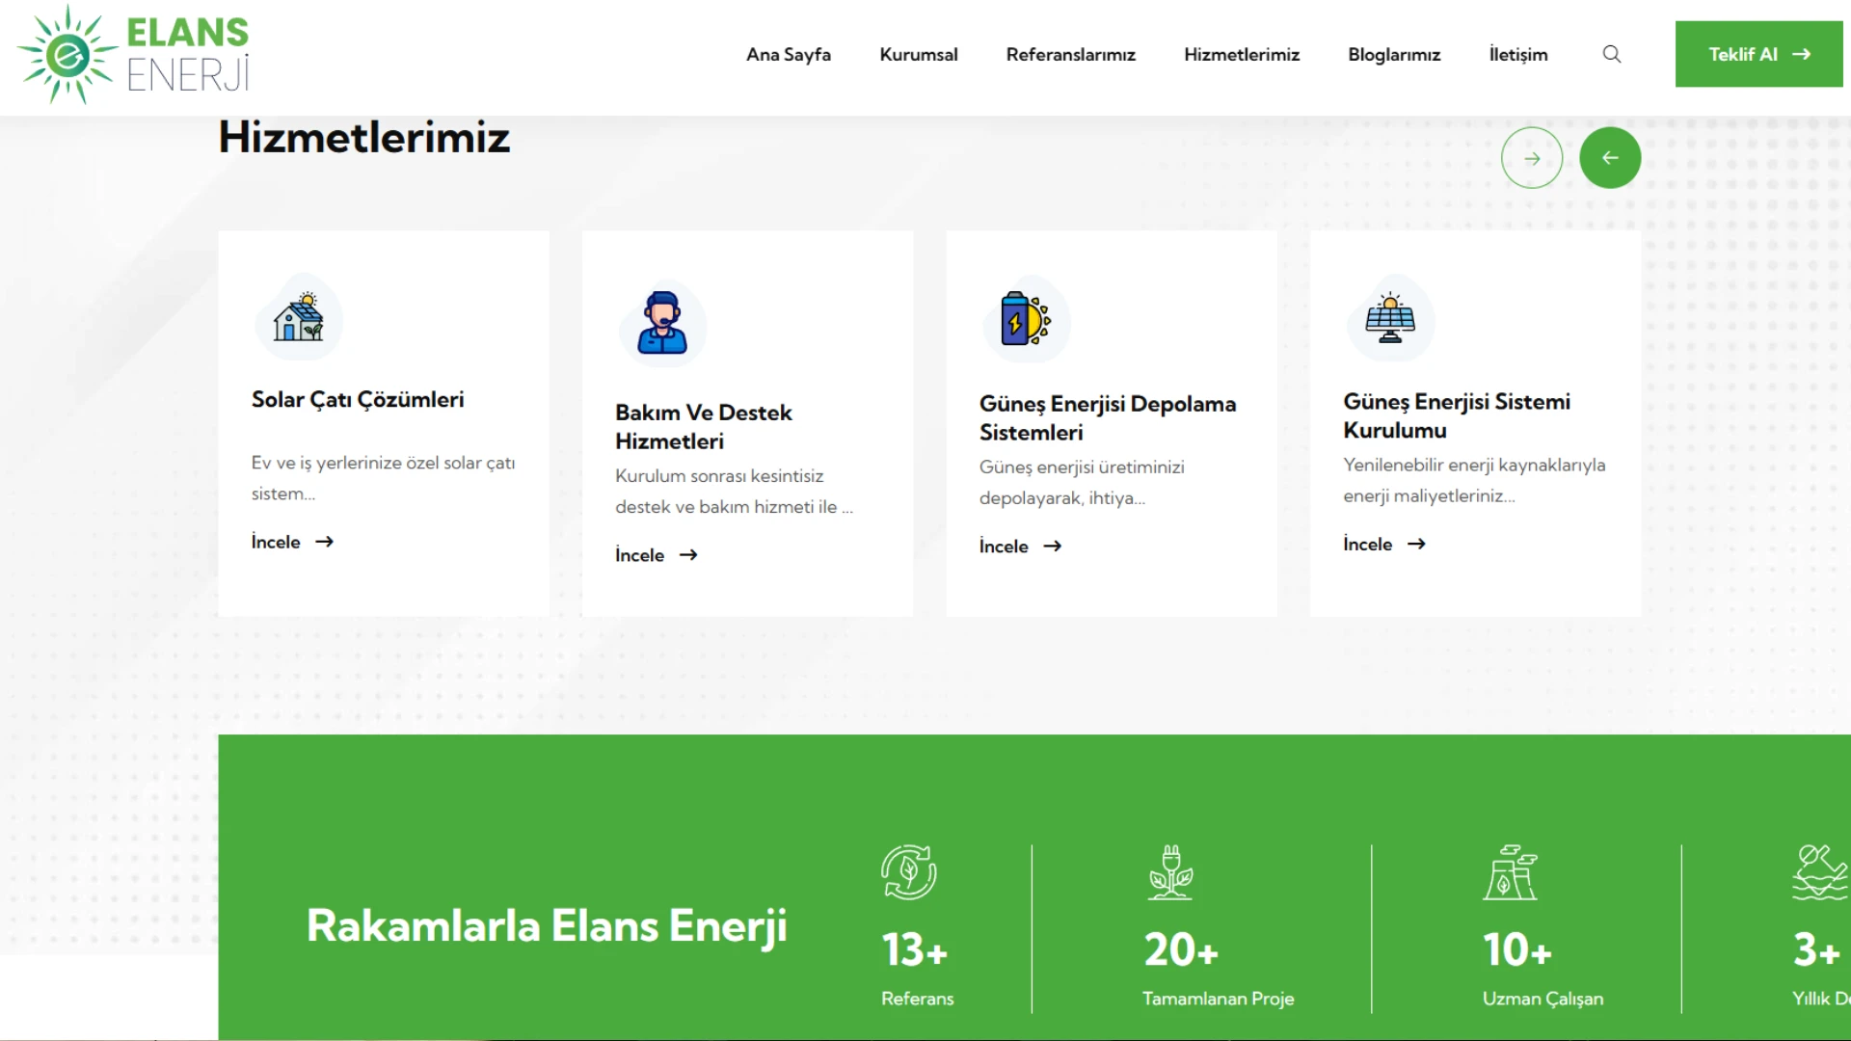Click the solar panel installation icon
Screen dimensions: 1851x1041
pyautogui.click(x=1389, y=318)
